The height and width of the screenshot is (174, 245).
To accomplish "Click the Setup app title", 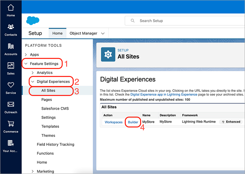I will [35, 33].
